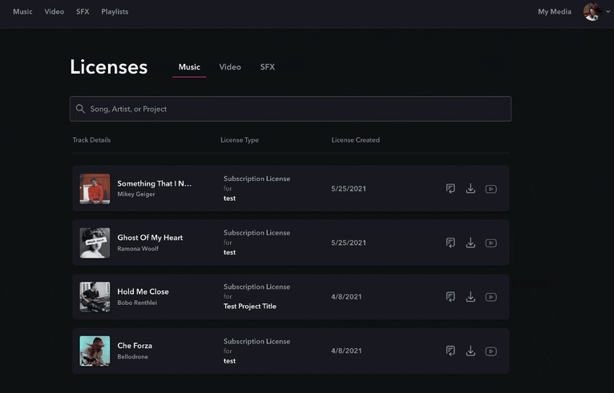This screenshot has width=614, height=393.
Task: Expand the profile avatar dropdown menu
Action: (x=594, y=12)
